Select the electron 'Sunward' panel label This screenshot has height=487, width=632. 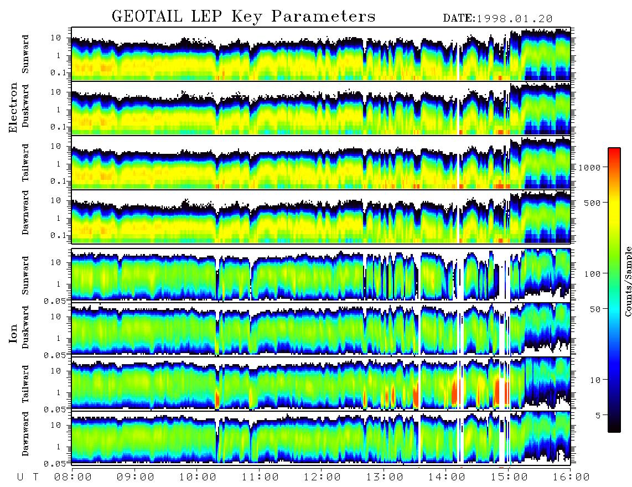[25, 54]
